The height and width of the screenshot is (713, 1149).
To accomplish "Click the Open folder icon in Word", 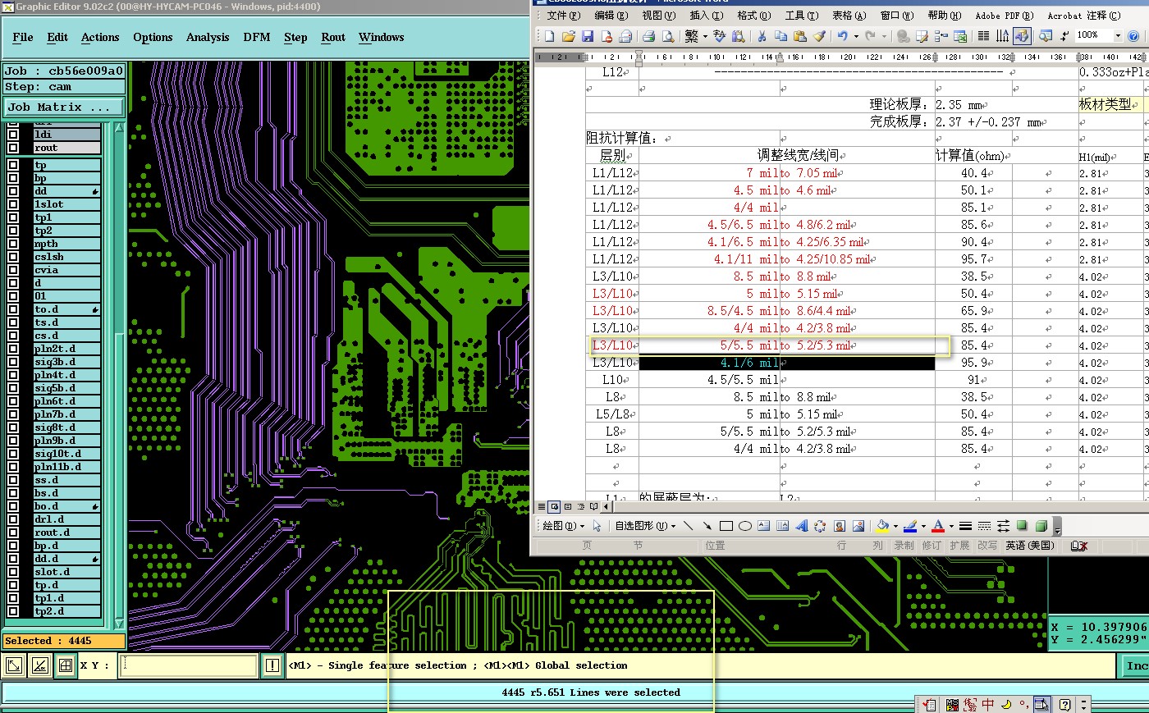I will coord(568,36).
